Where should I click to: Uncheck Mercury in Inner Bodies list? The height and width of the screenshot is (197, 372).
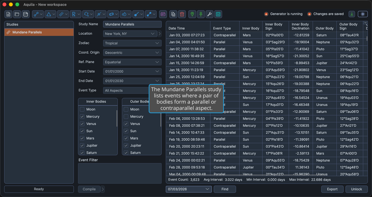82,117
